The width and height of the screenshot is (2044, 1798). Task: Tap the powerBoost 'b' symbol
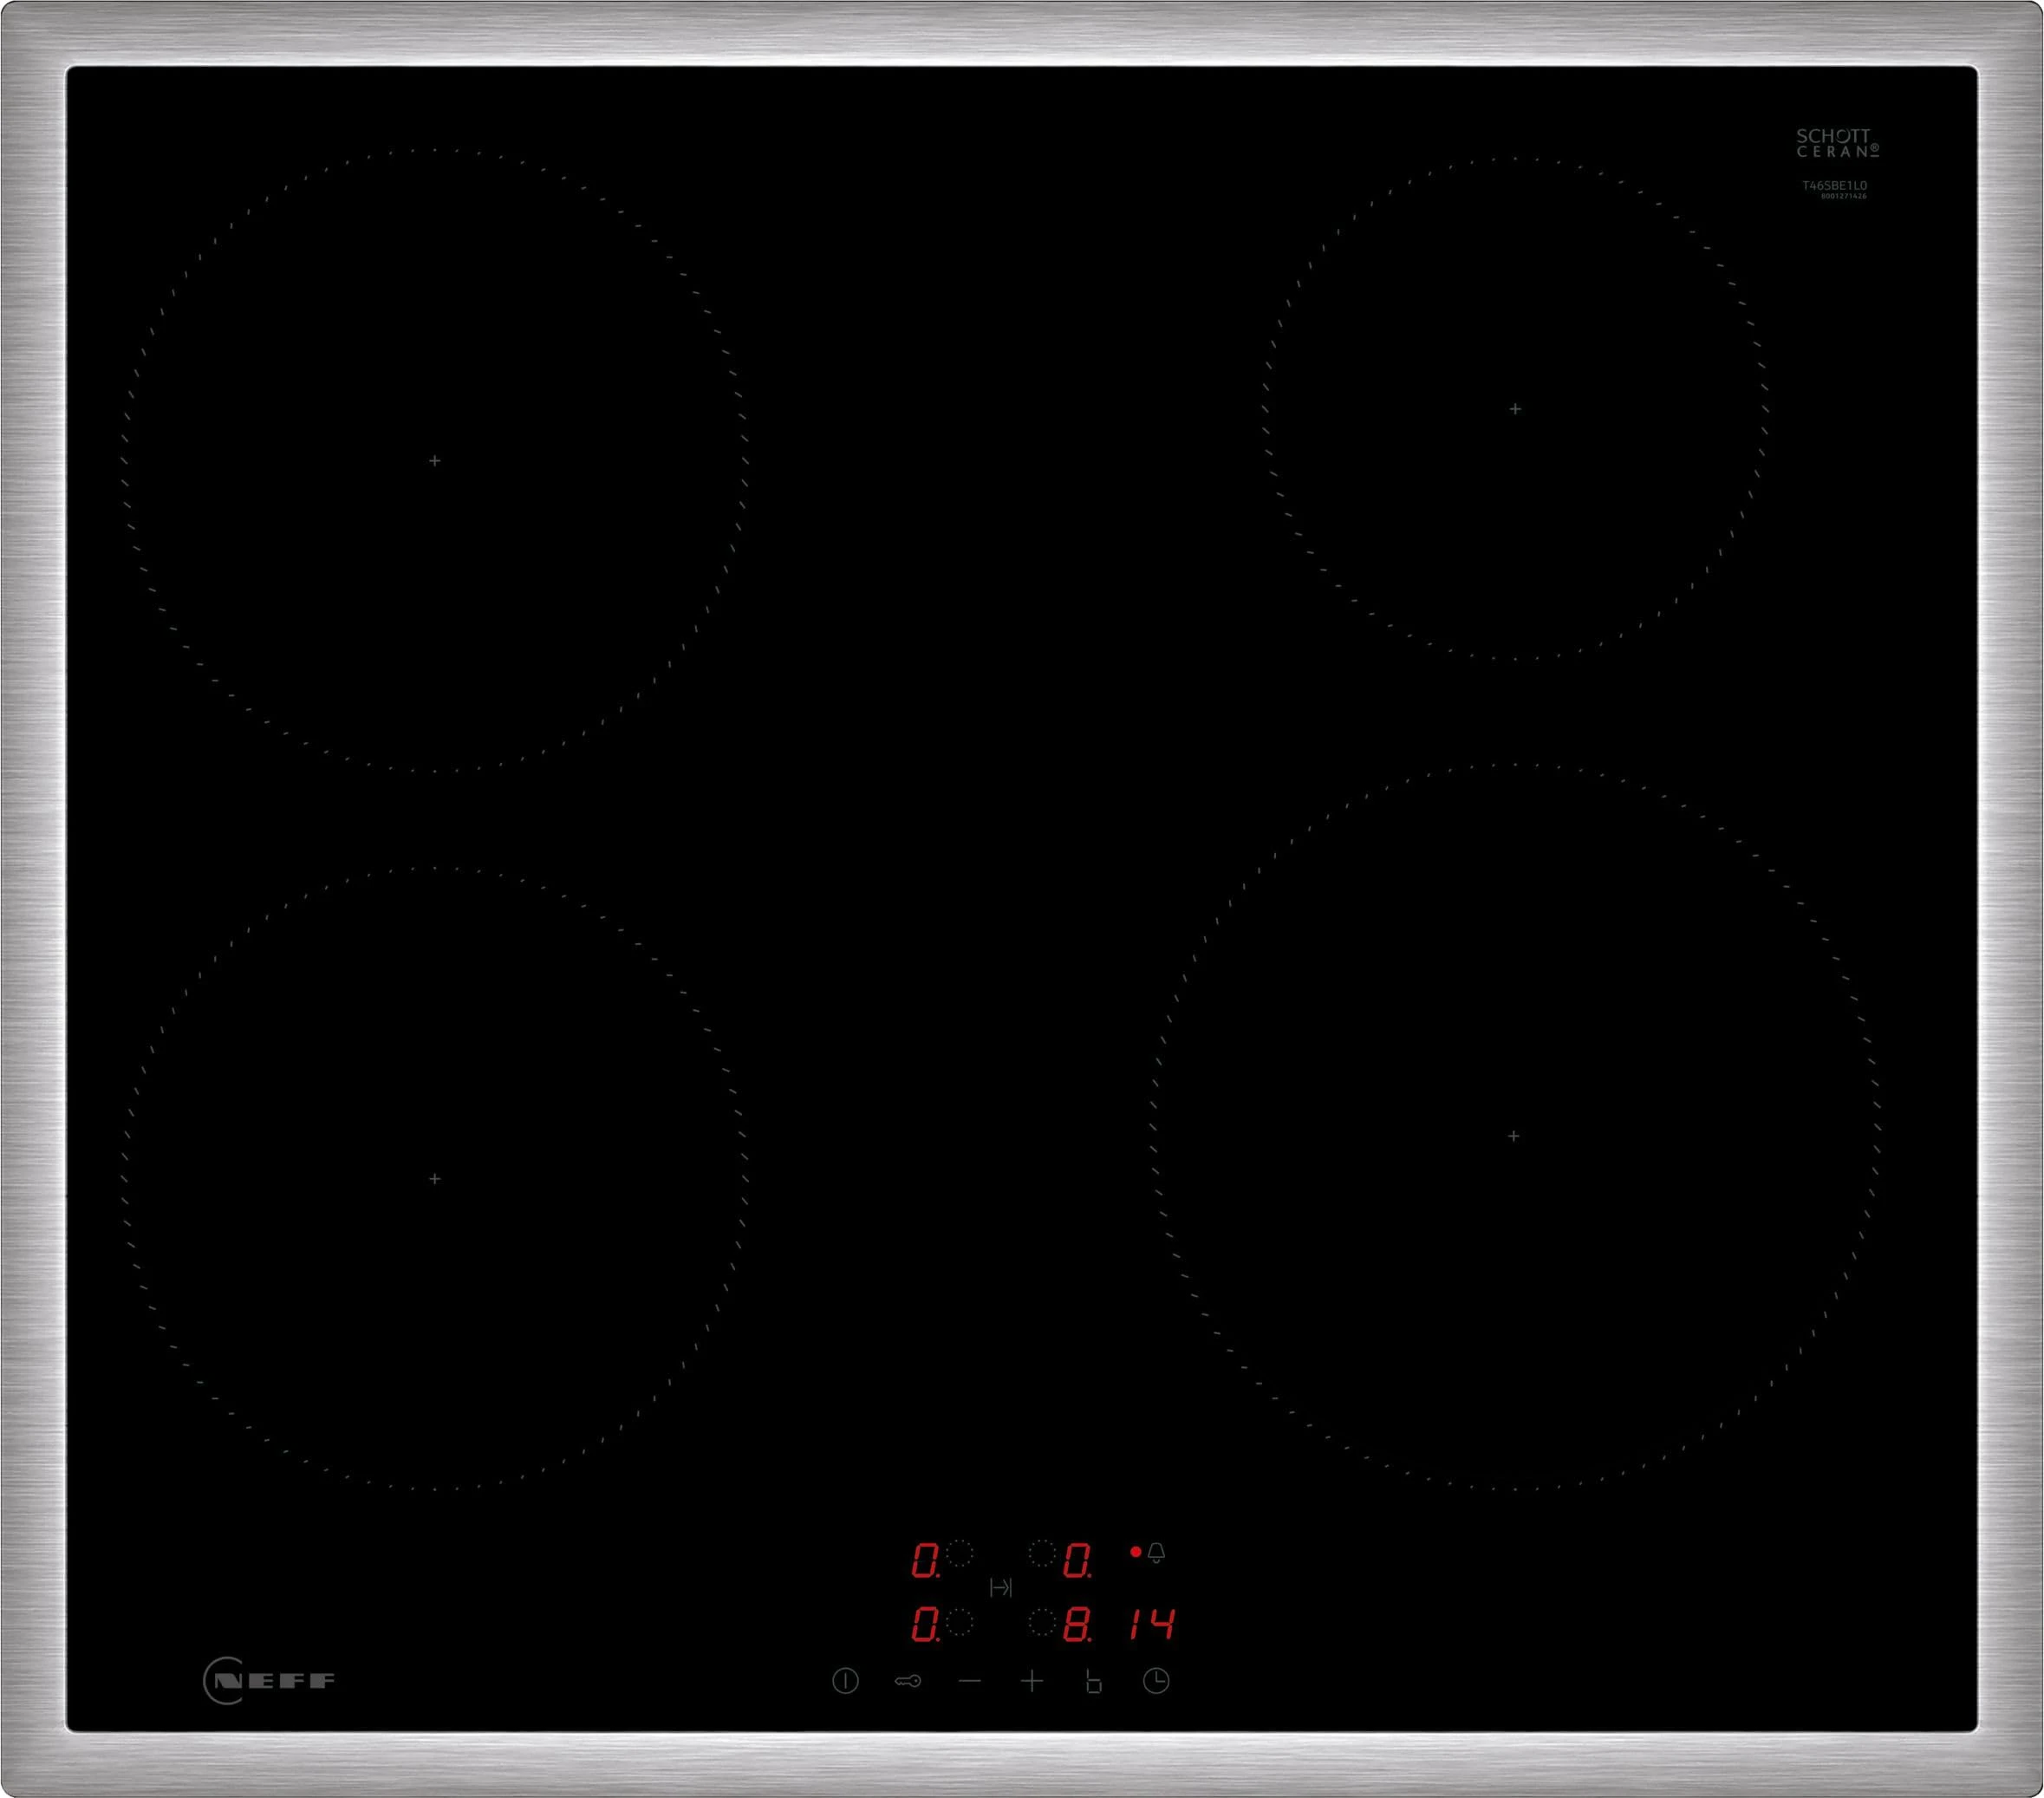1093,1681
